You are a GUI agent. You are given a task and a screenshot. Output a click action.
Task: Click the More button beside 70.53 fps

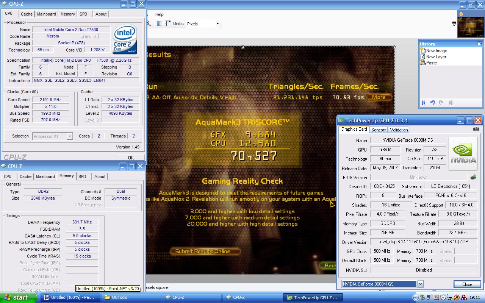click(x=379, y=97)
